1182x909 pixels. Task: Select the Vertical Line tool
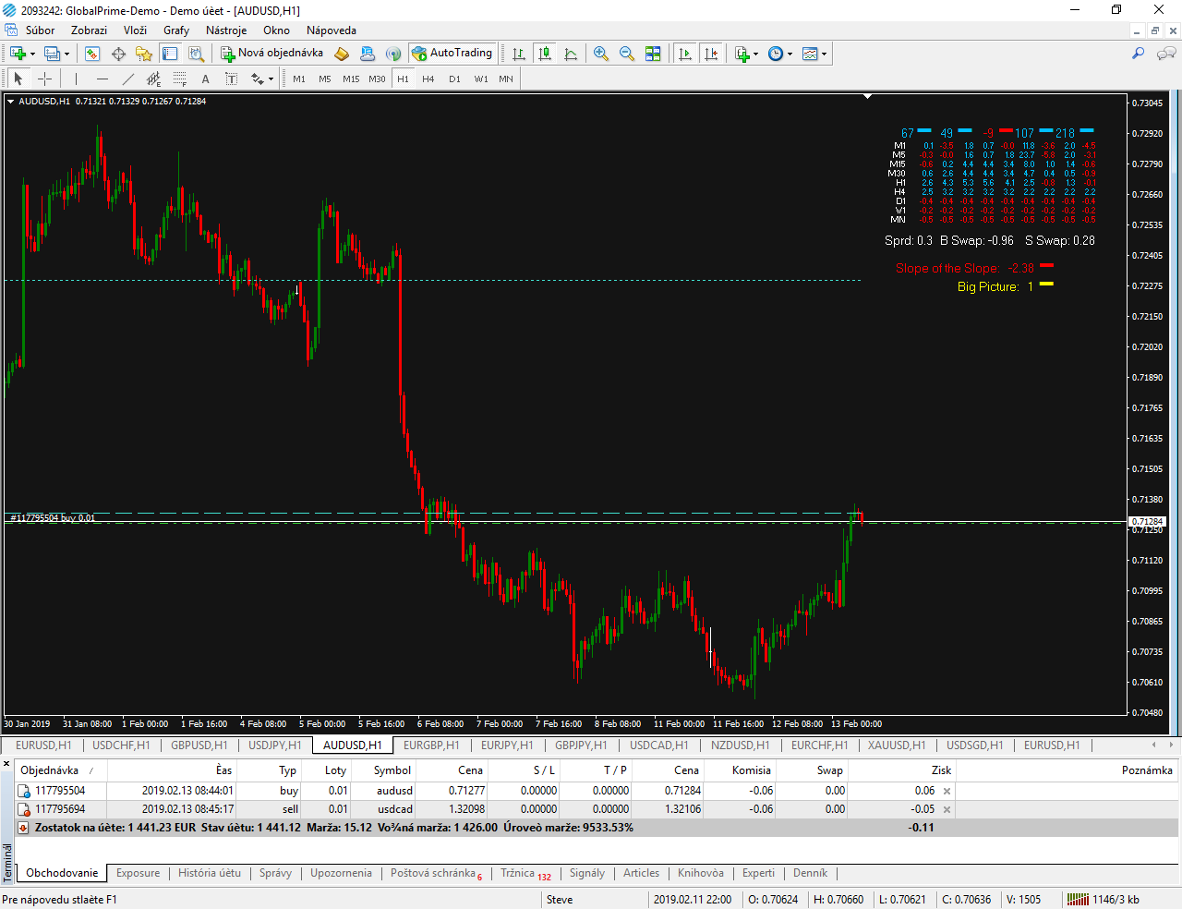pos(77,79)
